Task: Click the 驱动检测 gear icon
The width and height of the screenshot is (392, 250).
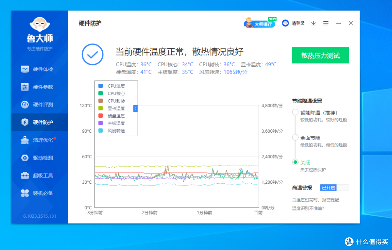Action: pyautogui.click(x=25, y=158)
